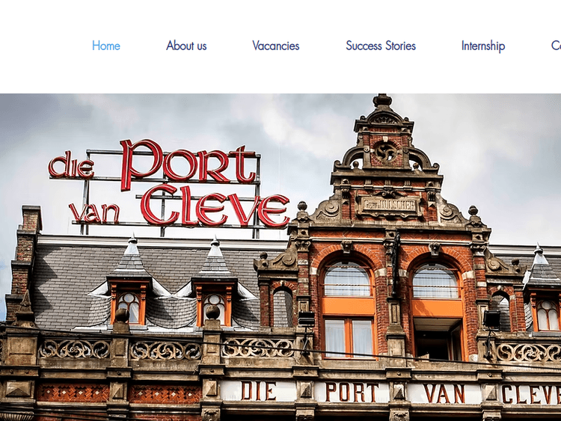Click the 'VAN' stone facade panel
This screenshot has height=421, width=561.
tap(444, 393)
